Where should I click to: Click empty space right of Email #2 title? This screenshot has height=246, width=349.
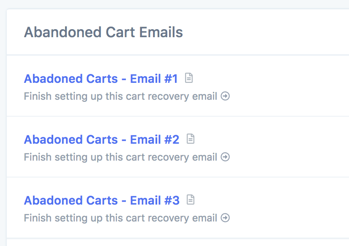(278, 139)
